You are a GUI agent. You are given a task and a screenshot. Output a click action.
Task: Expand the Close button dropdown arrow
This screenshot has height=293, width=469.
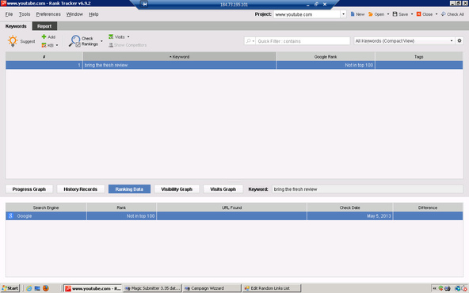(436, 14)
